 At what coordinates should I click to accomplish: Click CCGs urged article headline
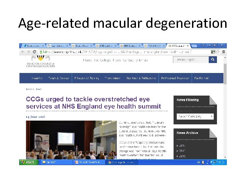click(94, 103)
